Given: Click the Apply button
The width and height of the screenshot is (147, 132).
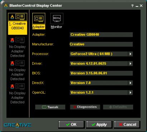Looking at the screenshot, I should tap(99, 124).
